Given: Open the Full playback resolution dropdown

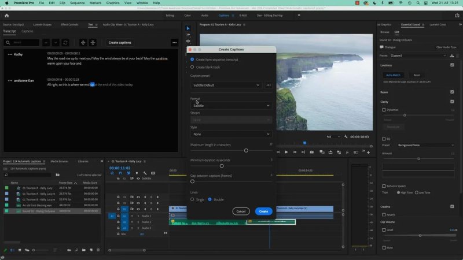Looking at the screenshot, I should tap(333, 137).
